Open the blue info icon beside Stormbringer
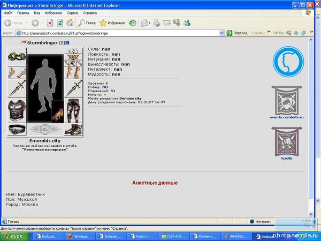 point(68,42)
